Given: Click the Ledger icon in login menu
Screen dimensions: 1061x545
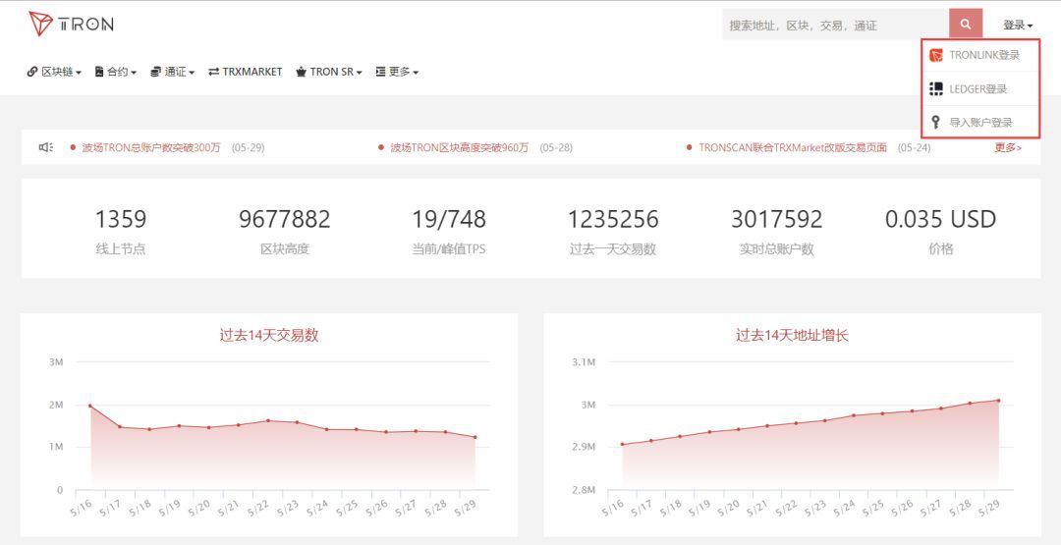Looking at the screenshot, I should (936, 89).
